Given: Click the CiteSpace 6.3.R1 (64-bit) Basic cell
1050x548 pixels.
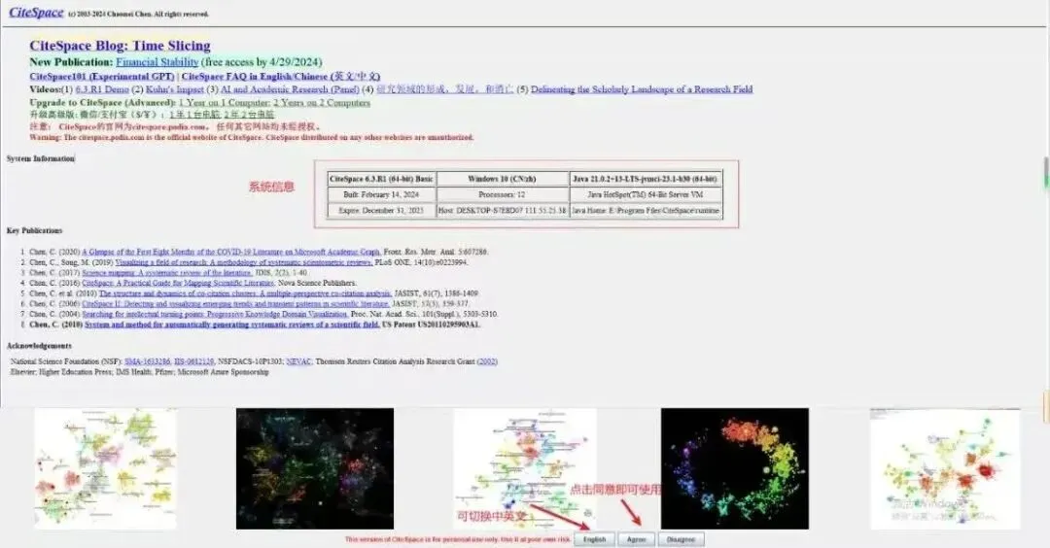Looking at the screenshot, I should (382, 179).
